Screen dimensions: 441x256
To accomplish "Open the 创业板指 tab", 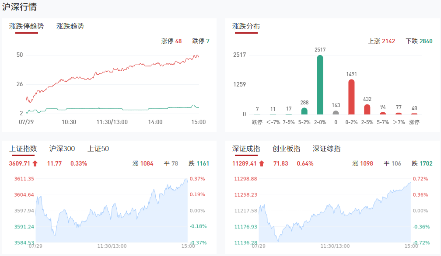I will pos(286,149).
